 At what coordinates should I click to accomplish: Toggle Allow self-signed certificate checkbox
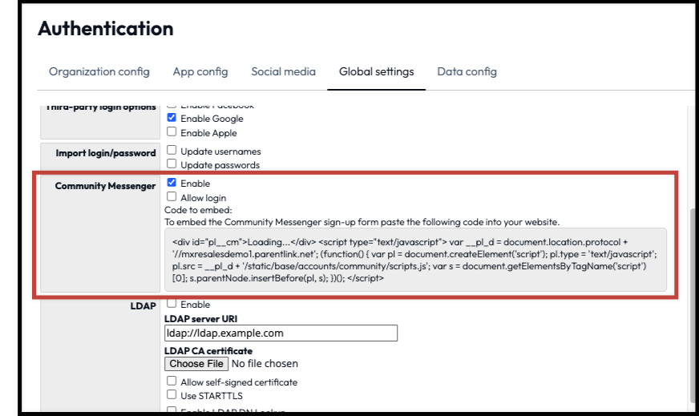point(172,382)
